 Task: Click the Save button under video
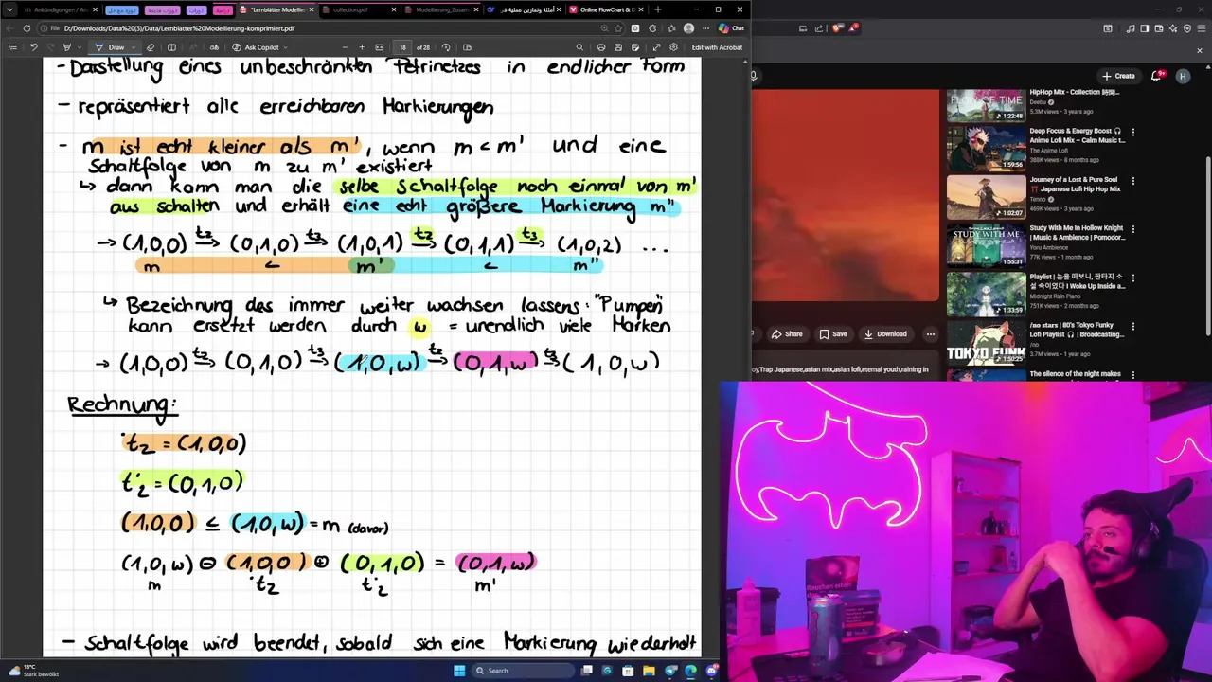(833, 333)
